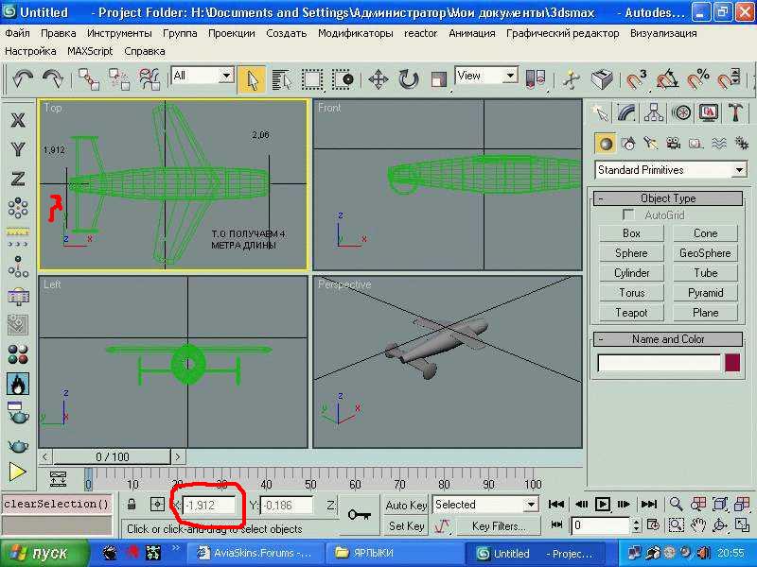The height and width of the screenshot is (567, 757).
Task: Toggle the Window/Crossing selection icon
Action: [x=343, y=79]
